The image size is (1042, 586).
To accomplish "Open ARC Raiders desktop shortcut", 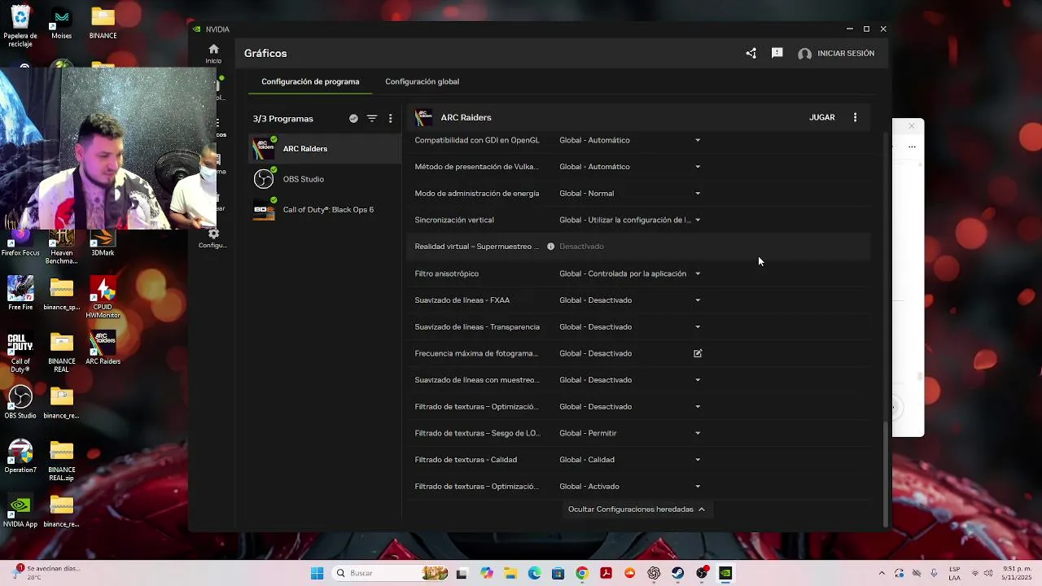I will [103, 348].
